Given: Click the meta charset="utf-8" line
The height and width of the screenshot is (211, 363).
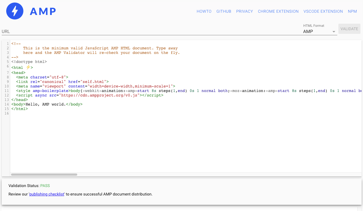Looking at the screenshot, I should click(x=42, y=77).
